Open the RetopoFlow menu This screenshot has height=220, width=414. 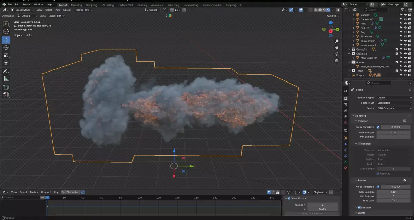pos(83,10)
